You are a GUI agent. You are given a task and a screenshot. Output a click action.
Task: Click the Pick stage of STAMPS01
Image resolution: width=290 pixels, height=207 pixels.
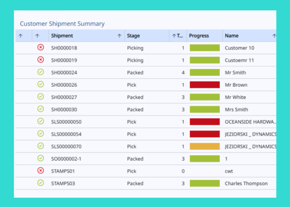pos(132,171)
